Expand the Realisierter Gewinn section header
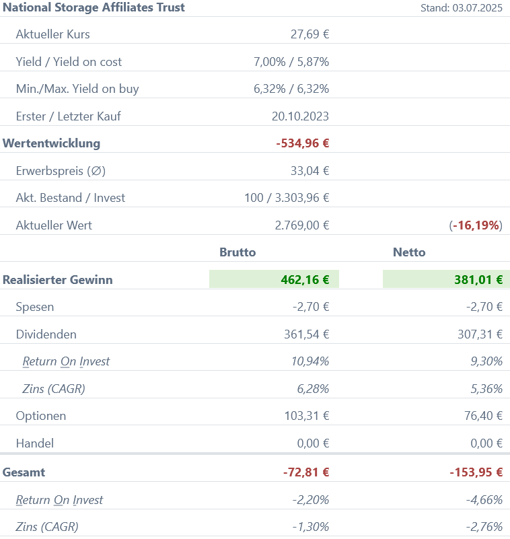The height and width of the screenshot is (539, 510). click(x=58, y=280)
